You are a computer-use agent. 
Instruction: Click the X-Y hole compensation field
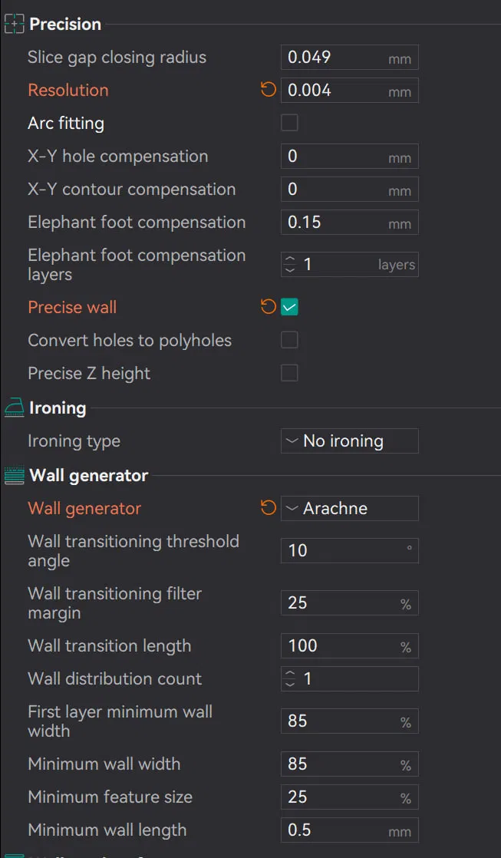point(335,157)
